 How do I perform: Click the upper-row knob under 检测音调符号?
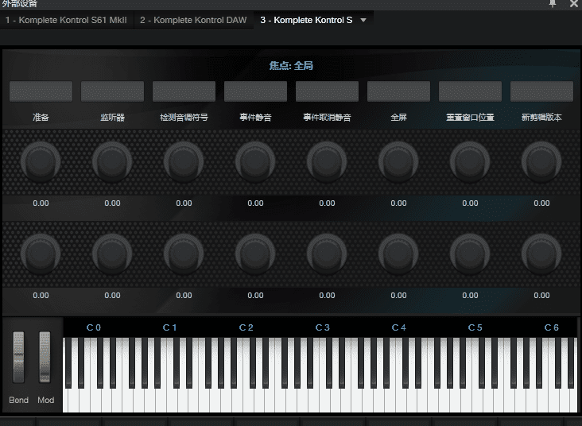coord(184,161)
